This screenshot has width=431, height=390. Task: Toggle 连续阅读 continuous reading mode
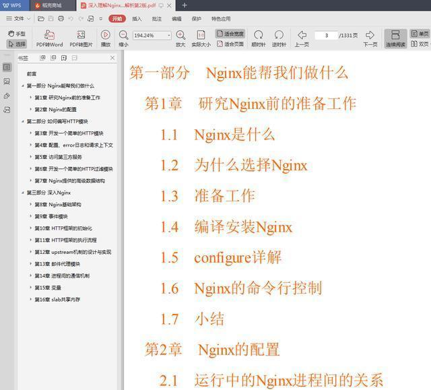click(395, 38)
